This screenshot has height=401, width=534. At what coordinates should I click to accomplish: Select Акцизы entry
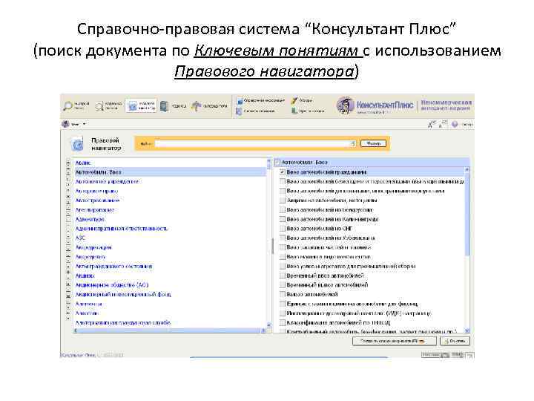click(x=85, y=276)
